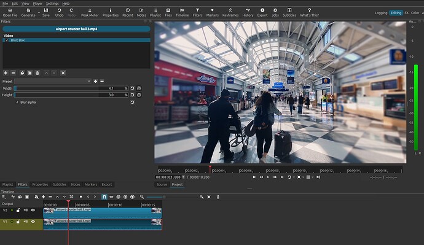Lock the V1 track
The image size is (424, 245).
click(18, 222)
